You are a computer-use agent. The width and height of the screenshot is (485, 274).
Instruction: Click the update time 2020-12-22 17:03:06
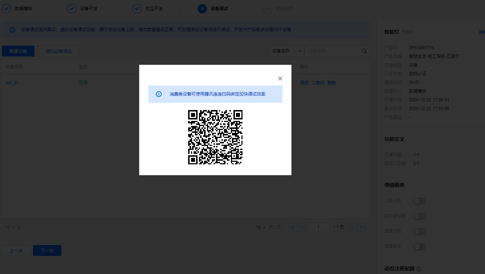click(x=429, y=109)
